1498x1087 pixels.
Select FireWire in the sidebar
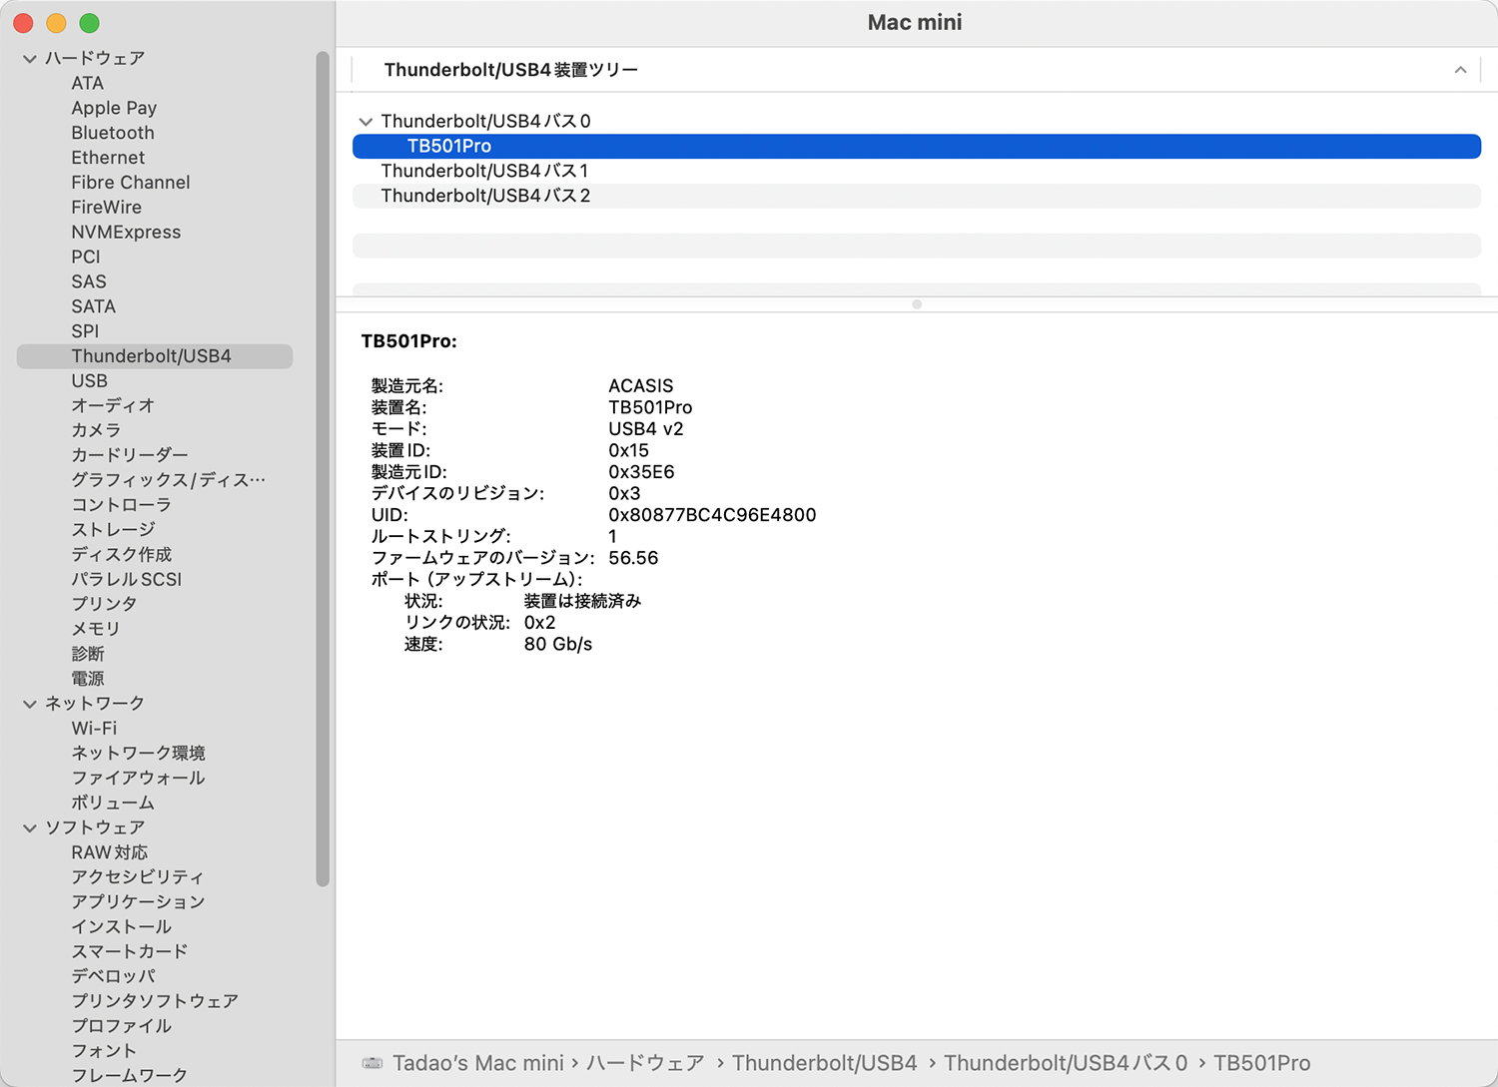(x=107, y=208)
